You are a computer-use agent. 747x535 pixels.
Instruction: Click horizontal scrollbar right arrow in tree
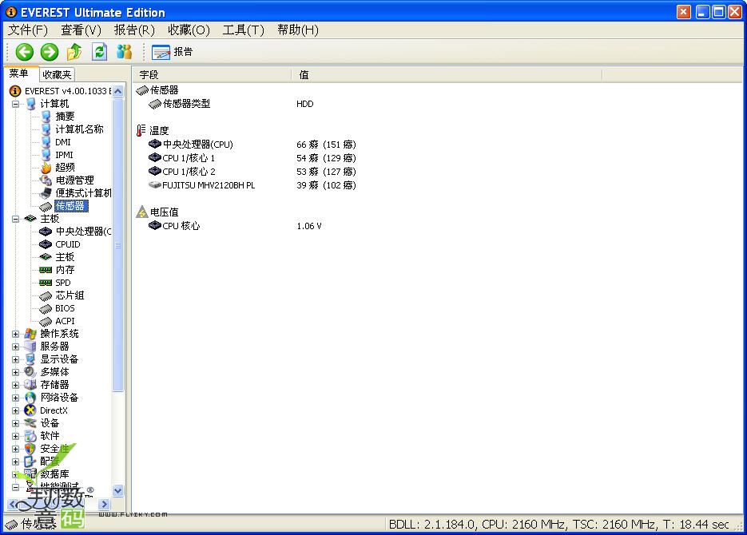[x=105, y=504]
